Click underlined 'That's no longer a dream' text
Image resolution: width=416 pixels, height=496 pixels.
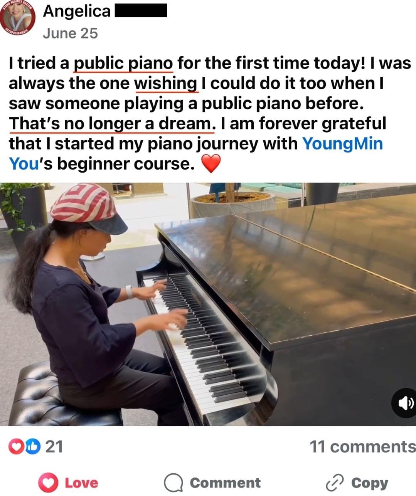point(110,124)
